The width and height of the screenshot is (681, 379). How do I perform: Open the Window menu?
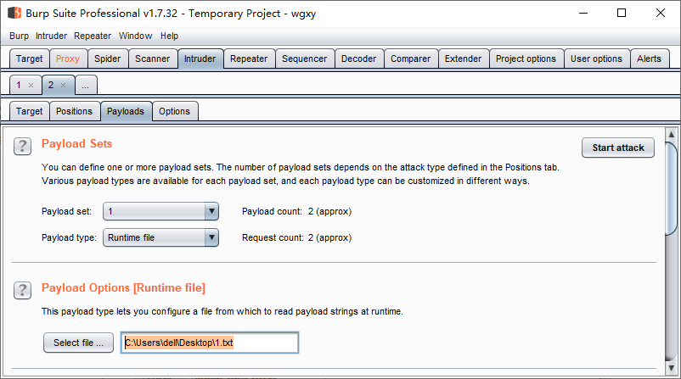click(136, 36)
